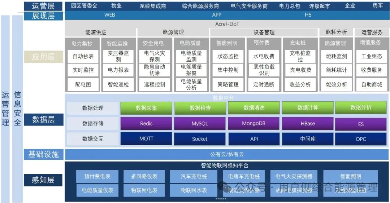Viewport: 390px width, 203px height.
Task: Select the dark blue MQTT block
Action: pos(146,139)
